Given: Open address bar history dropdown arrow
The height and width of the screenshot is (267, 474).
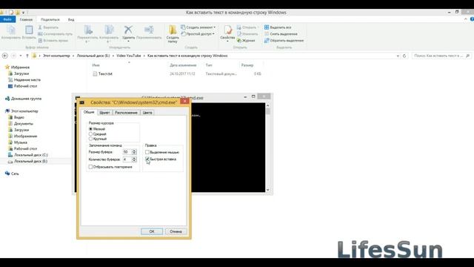Looking at the screenshot, I should pyautogui.click(x=398, y=56).
